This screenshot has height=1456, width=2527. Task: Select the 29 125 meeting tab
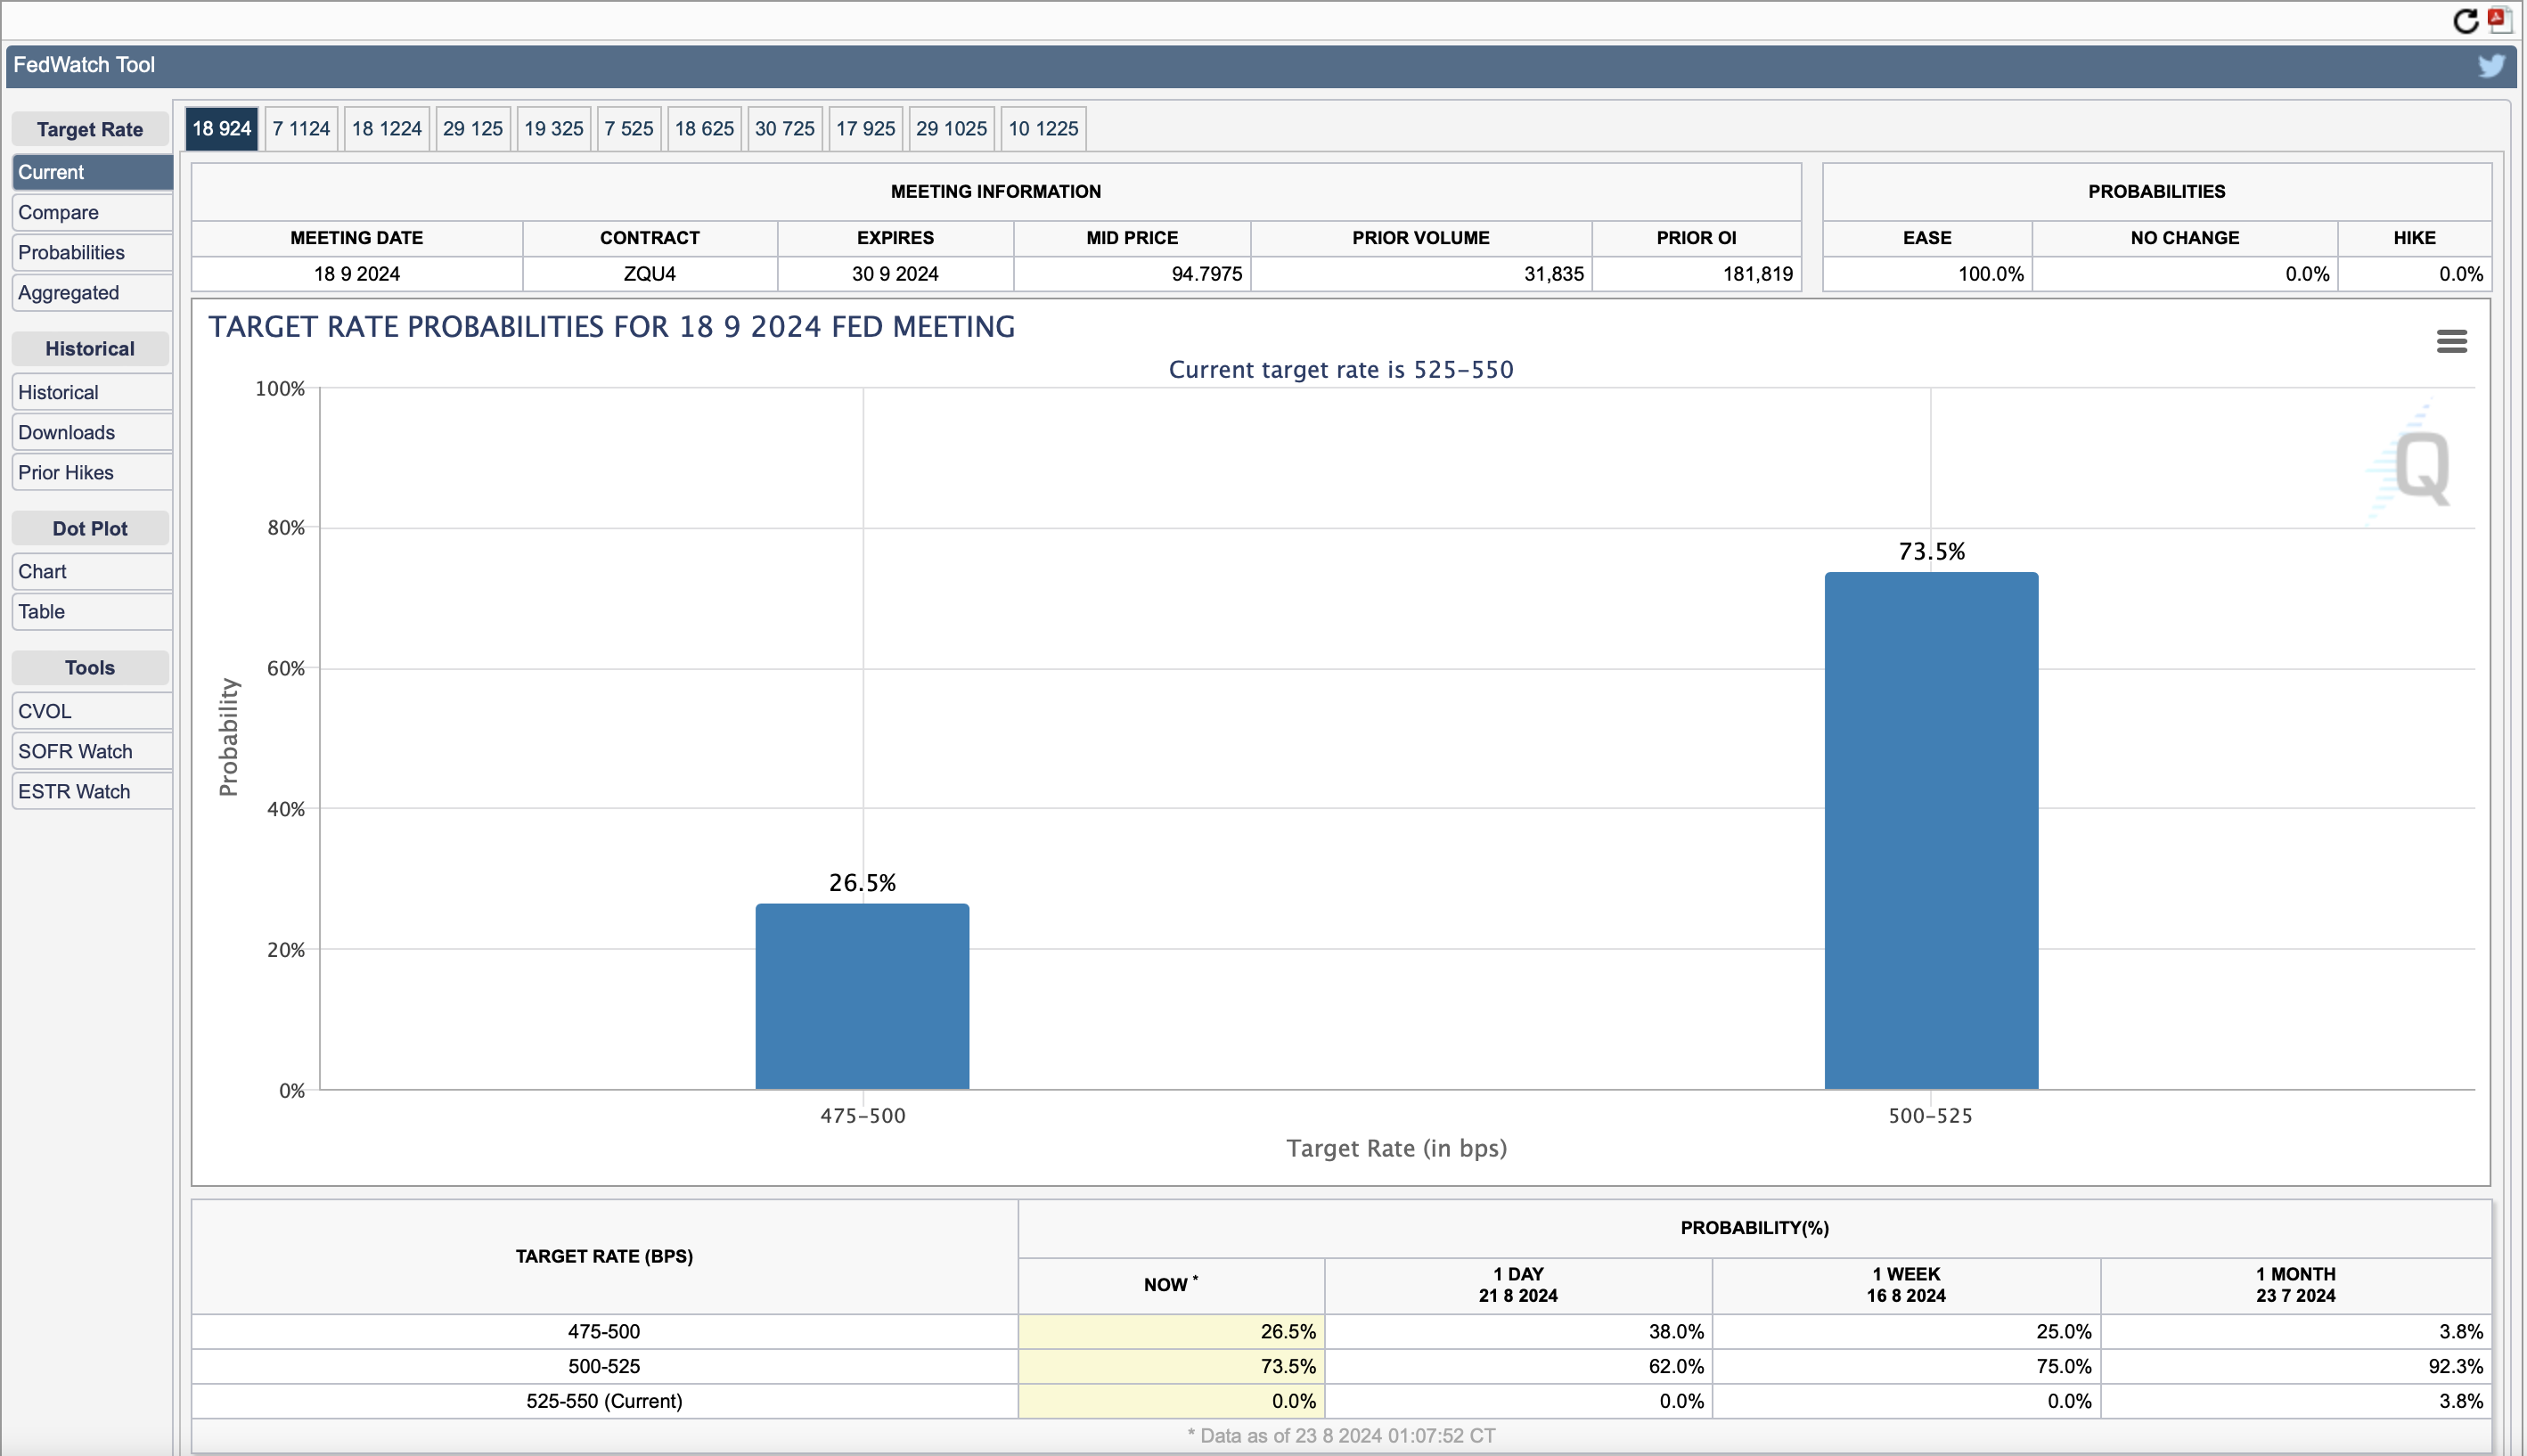(x=473, y=129)
